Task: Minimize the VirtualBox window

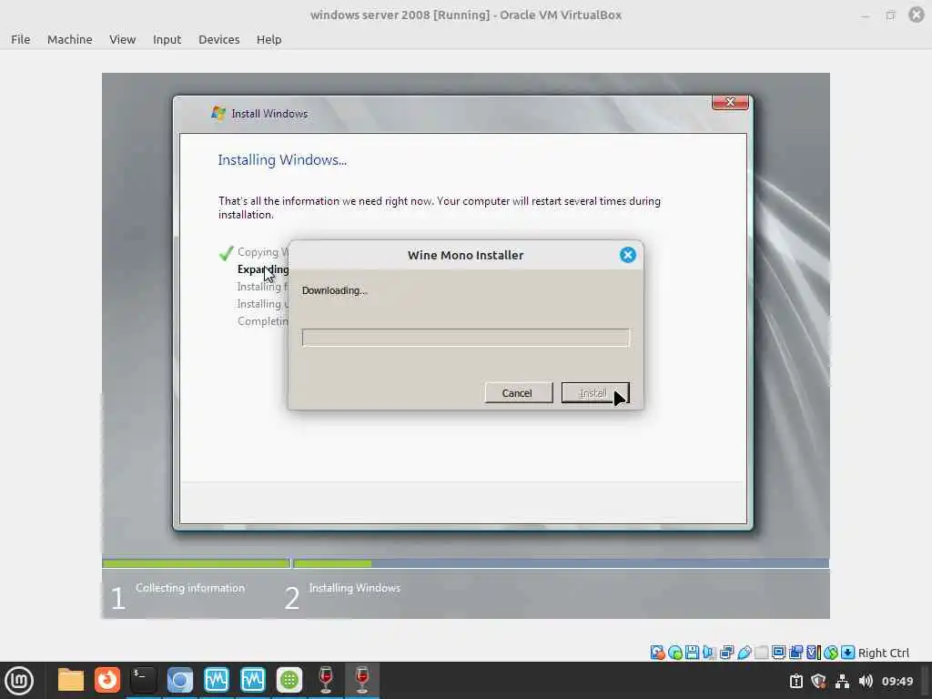Action: (x=865, y=15)
